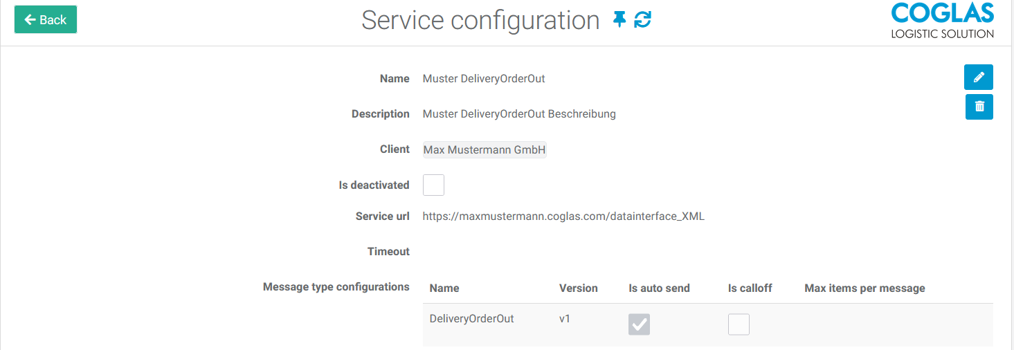Click the service url text value
This screenshot has width=1014, height=350.
(x=563, y=217)
